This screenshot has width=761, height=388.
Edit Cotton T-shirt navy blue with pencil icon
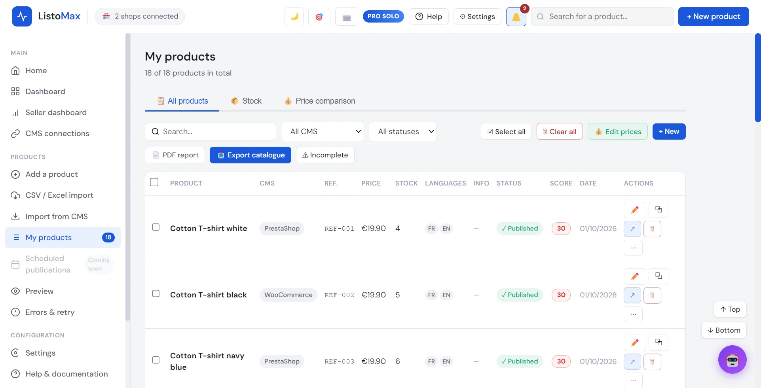(635, 343)
